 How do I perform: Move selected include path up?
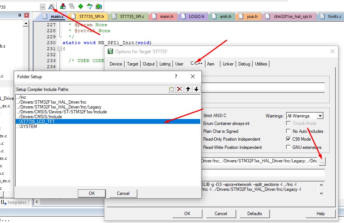(x=188, y=89)
